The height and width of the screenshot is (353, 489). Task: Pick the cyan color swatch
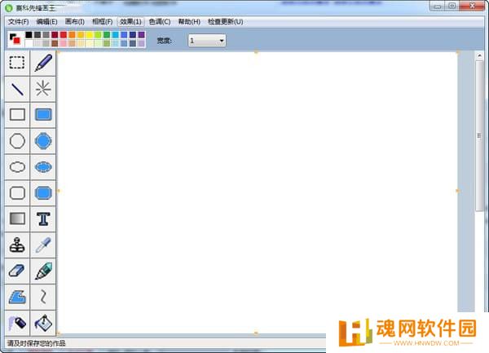[116, 34]
